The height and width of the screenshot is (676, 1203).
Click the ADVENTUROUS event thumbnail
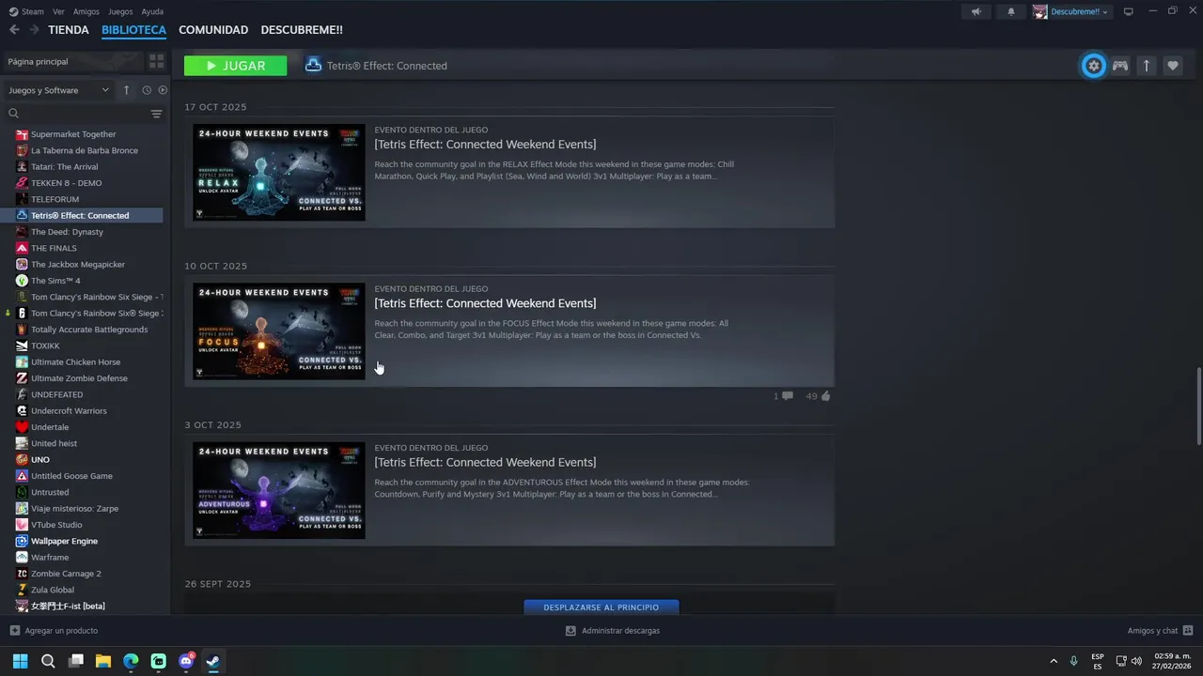pos(279,490)
